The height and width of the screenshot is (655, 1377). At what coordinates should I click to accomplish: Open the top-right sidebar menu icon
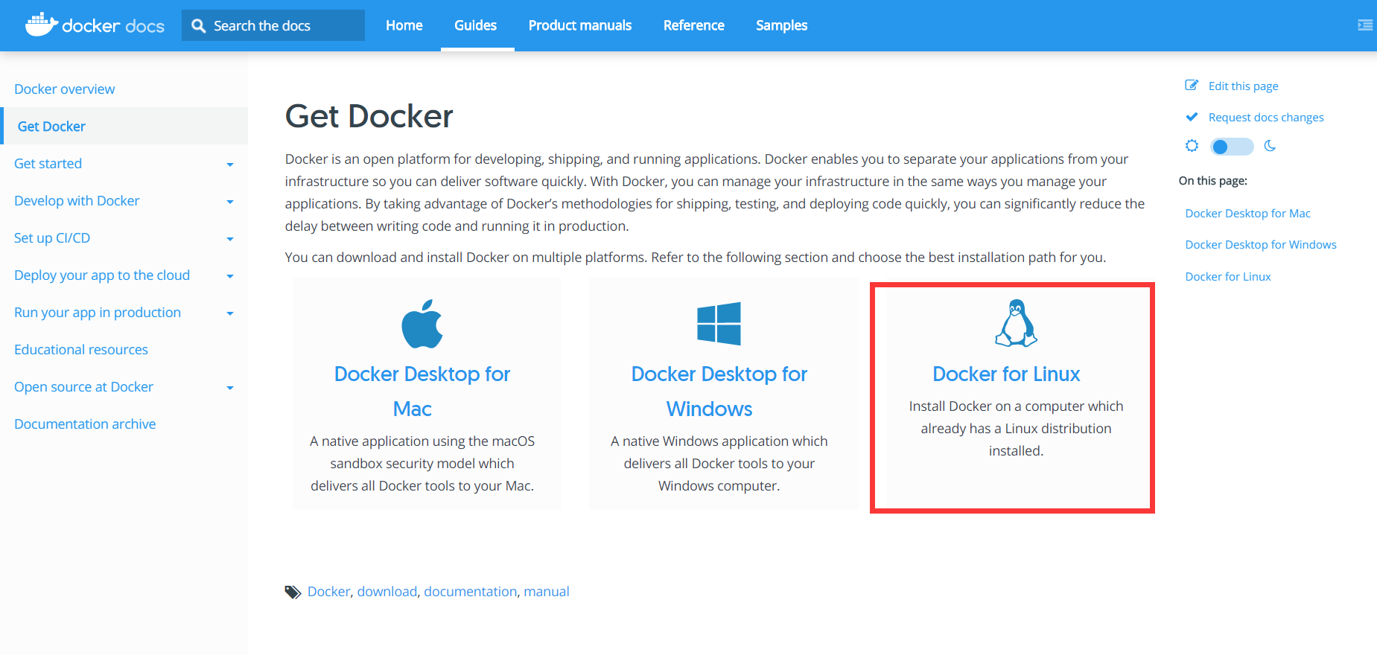tap(1364, 25)
